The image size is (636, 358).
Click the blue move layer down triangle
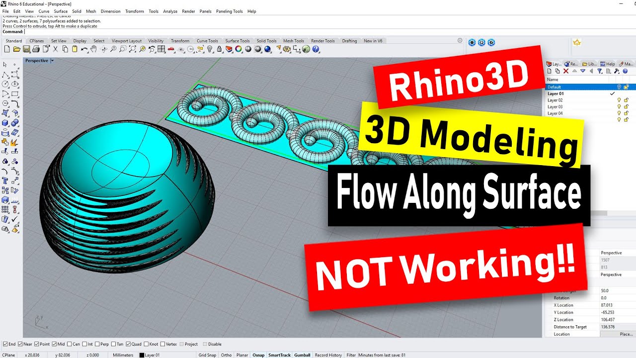point(583,71)
